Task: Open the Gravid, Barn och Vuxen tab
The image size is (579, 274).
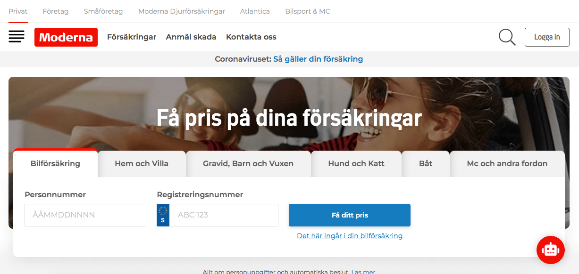Action: [248, 164]
